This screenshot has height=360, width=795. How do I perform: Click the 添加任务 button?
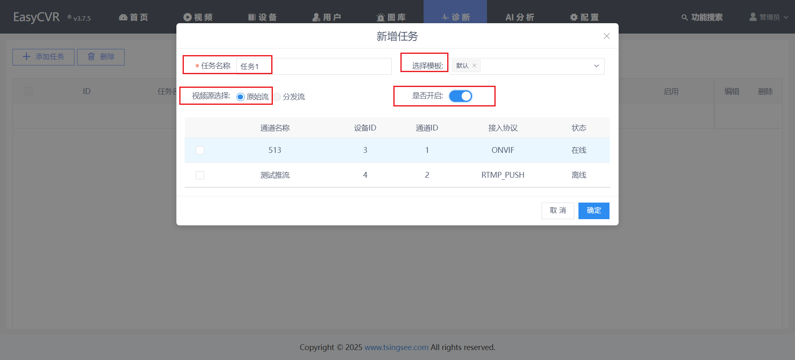(43, 57)
